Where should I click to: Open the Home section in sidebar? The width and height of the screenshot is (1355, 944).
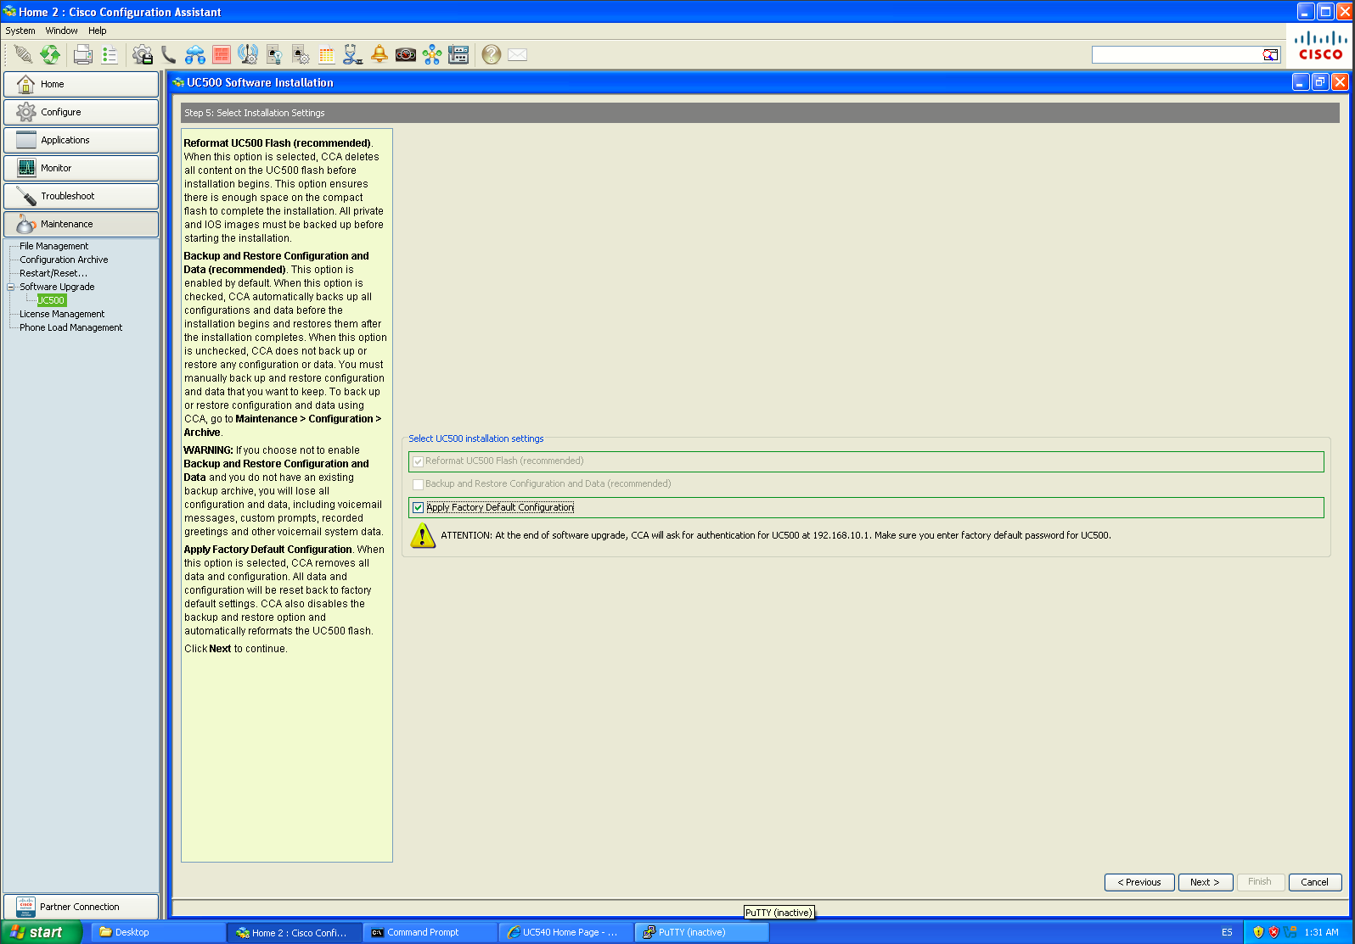click(81, 84)
